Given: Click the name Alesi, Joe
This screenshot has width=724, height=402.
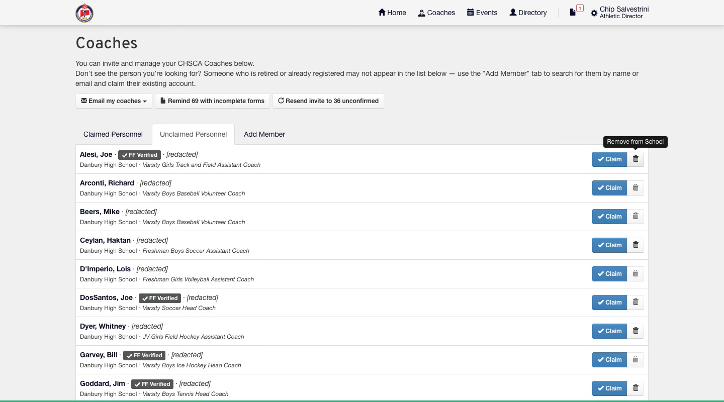Looking at the screenshot, I should (x=96, y=154).
